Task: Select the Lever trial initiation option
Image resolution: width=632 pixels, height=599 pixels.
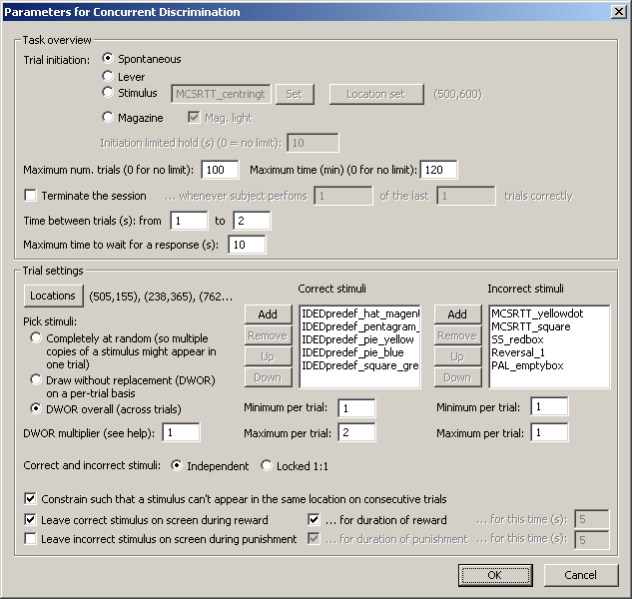Action: 109,77
